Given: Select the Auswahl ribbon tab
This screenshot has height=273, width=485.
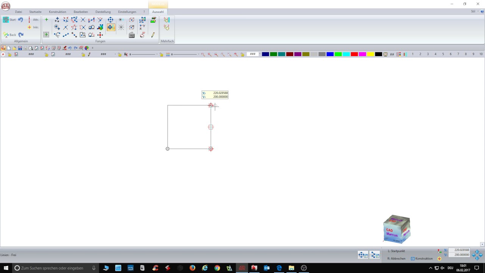Looking at the screenshot, I should (x=158, y=12).
